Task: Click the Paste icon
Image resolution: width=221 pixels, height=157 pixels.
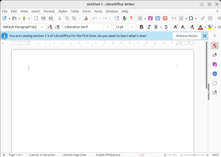Action: tap(74, 18)
